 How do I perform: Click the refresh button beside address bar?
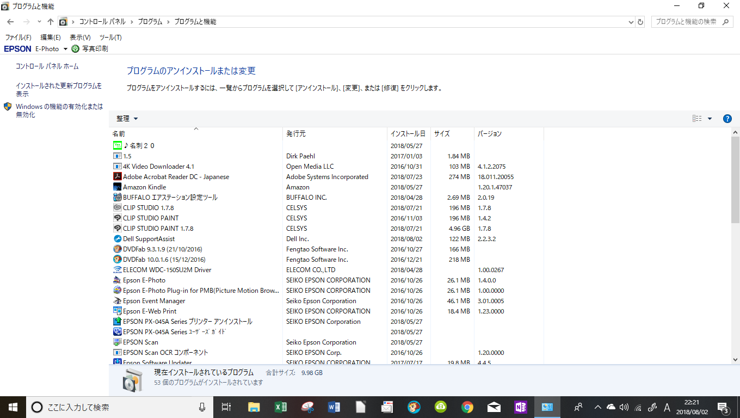(x=640, y=22)
